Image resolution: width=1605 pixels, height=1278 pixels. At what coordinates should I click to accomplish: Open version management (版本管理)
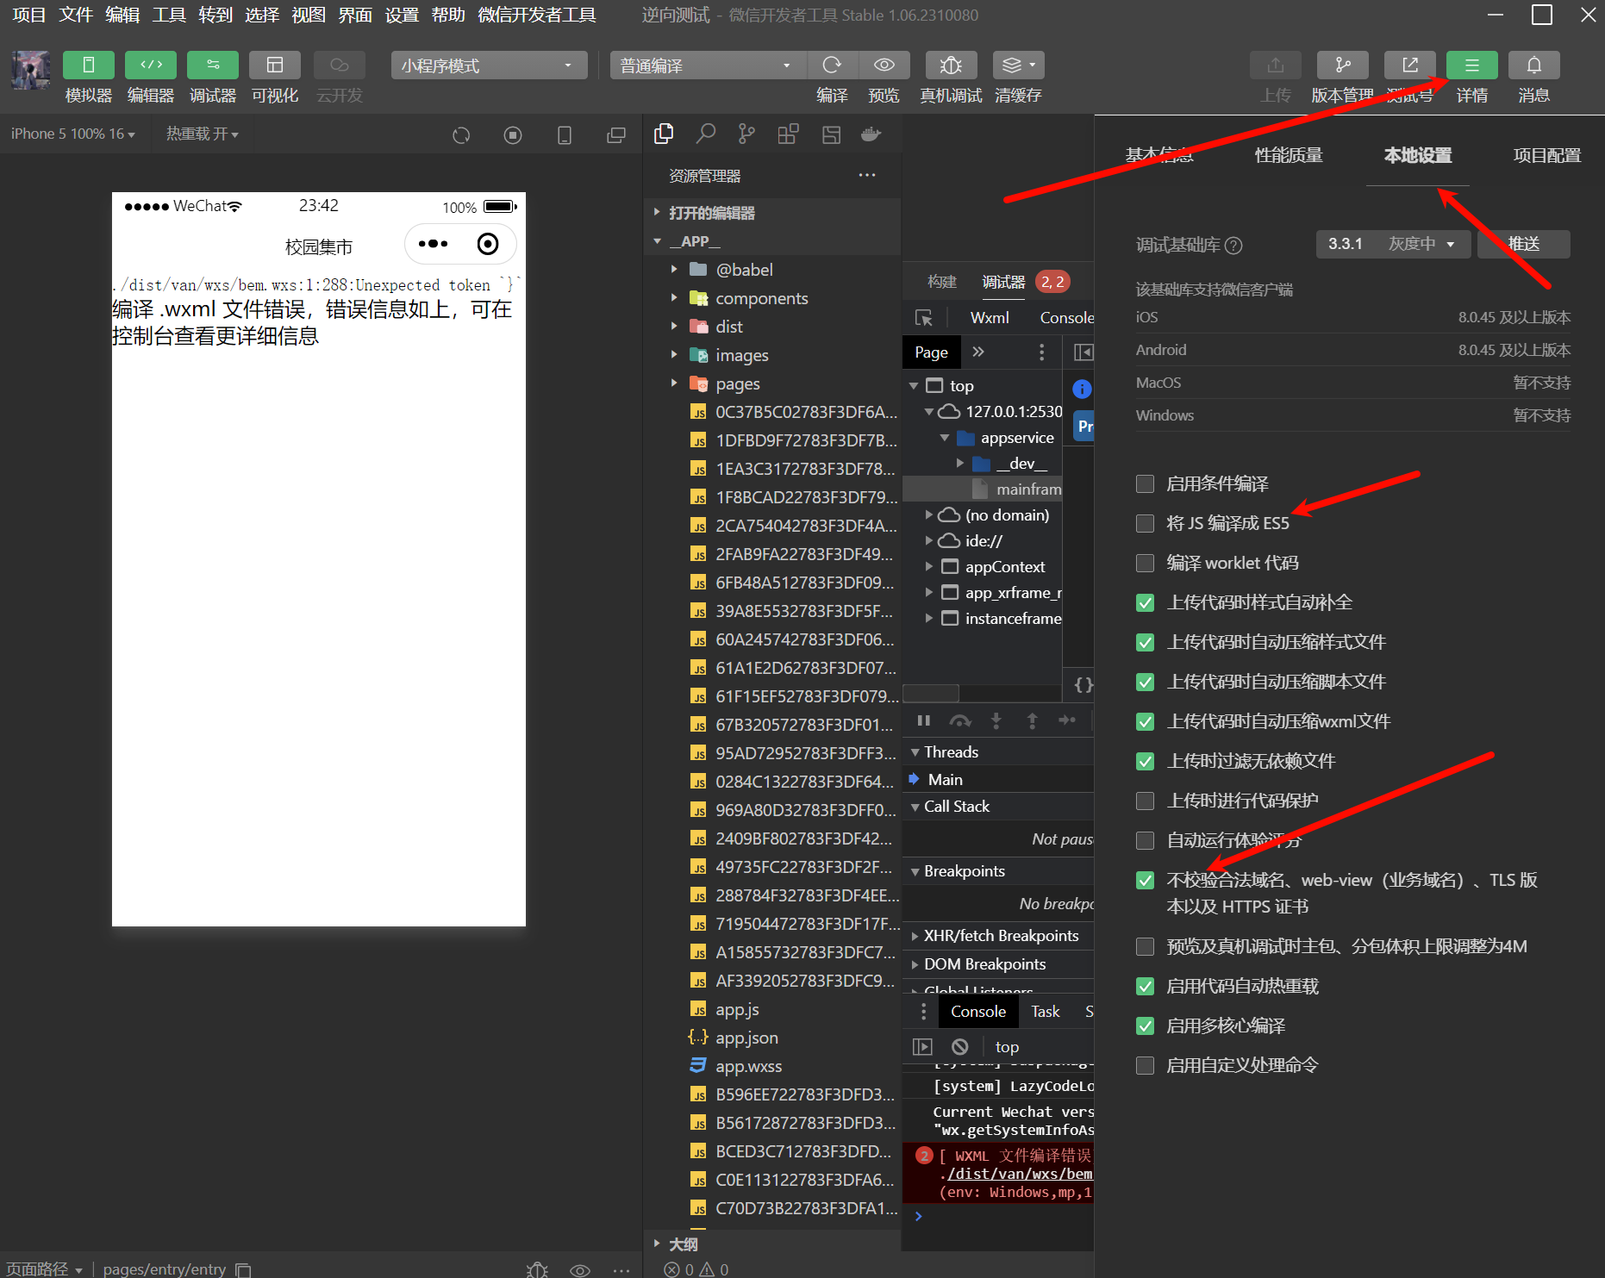coord(1342,65)
